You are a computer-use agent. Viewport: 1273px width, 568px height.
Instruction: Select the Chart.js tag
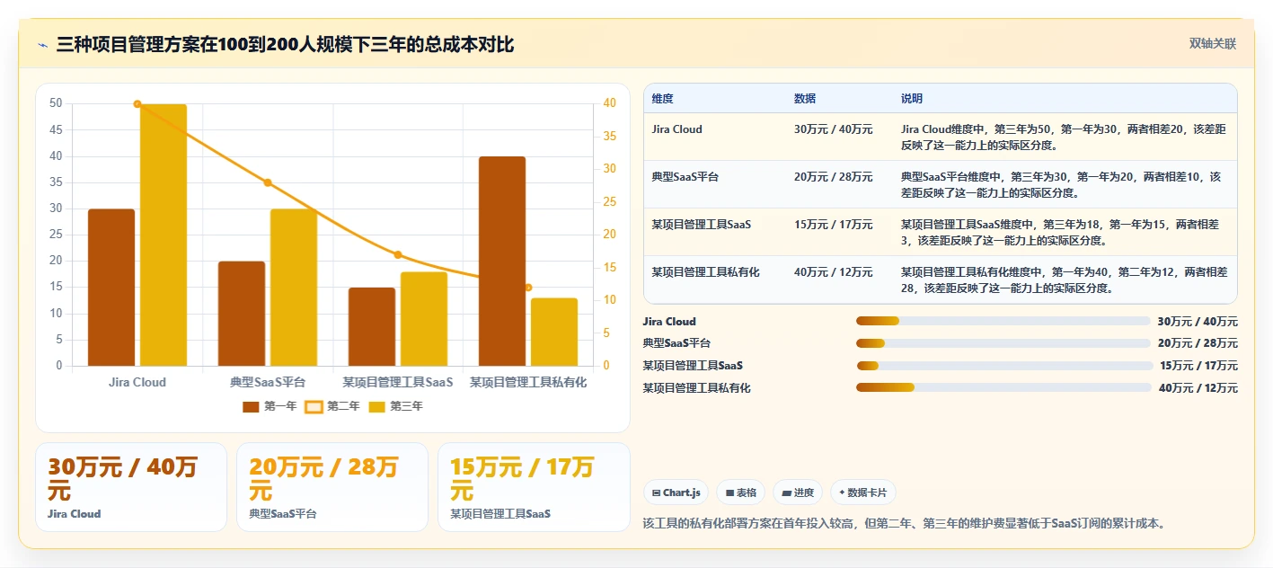[676, 493]
